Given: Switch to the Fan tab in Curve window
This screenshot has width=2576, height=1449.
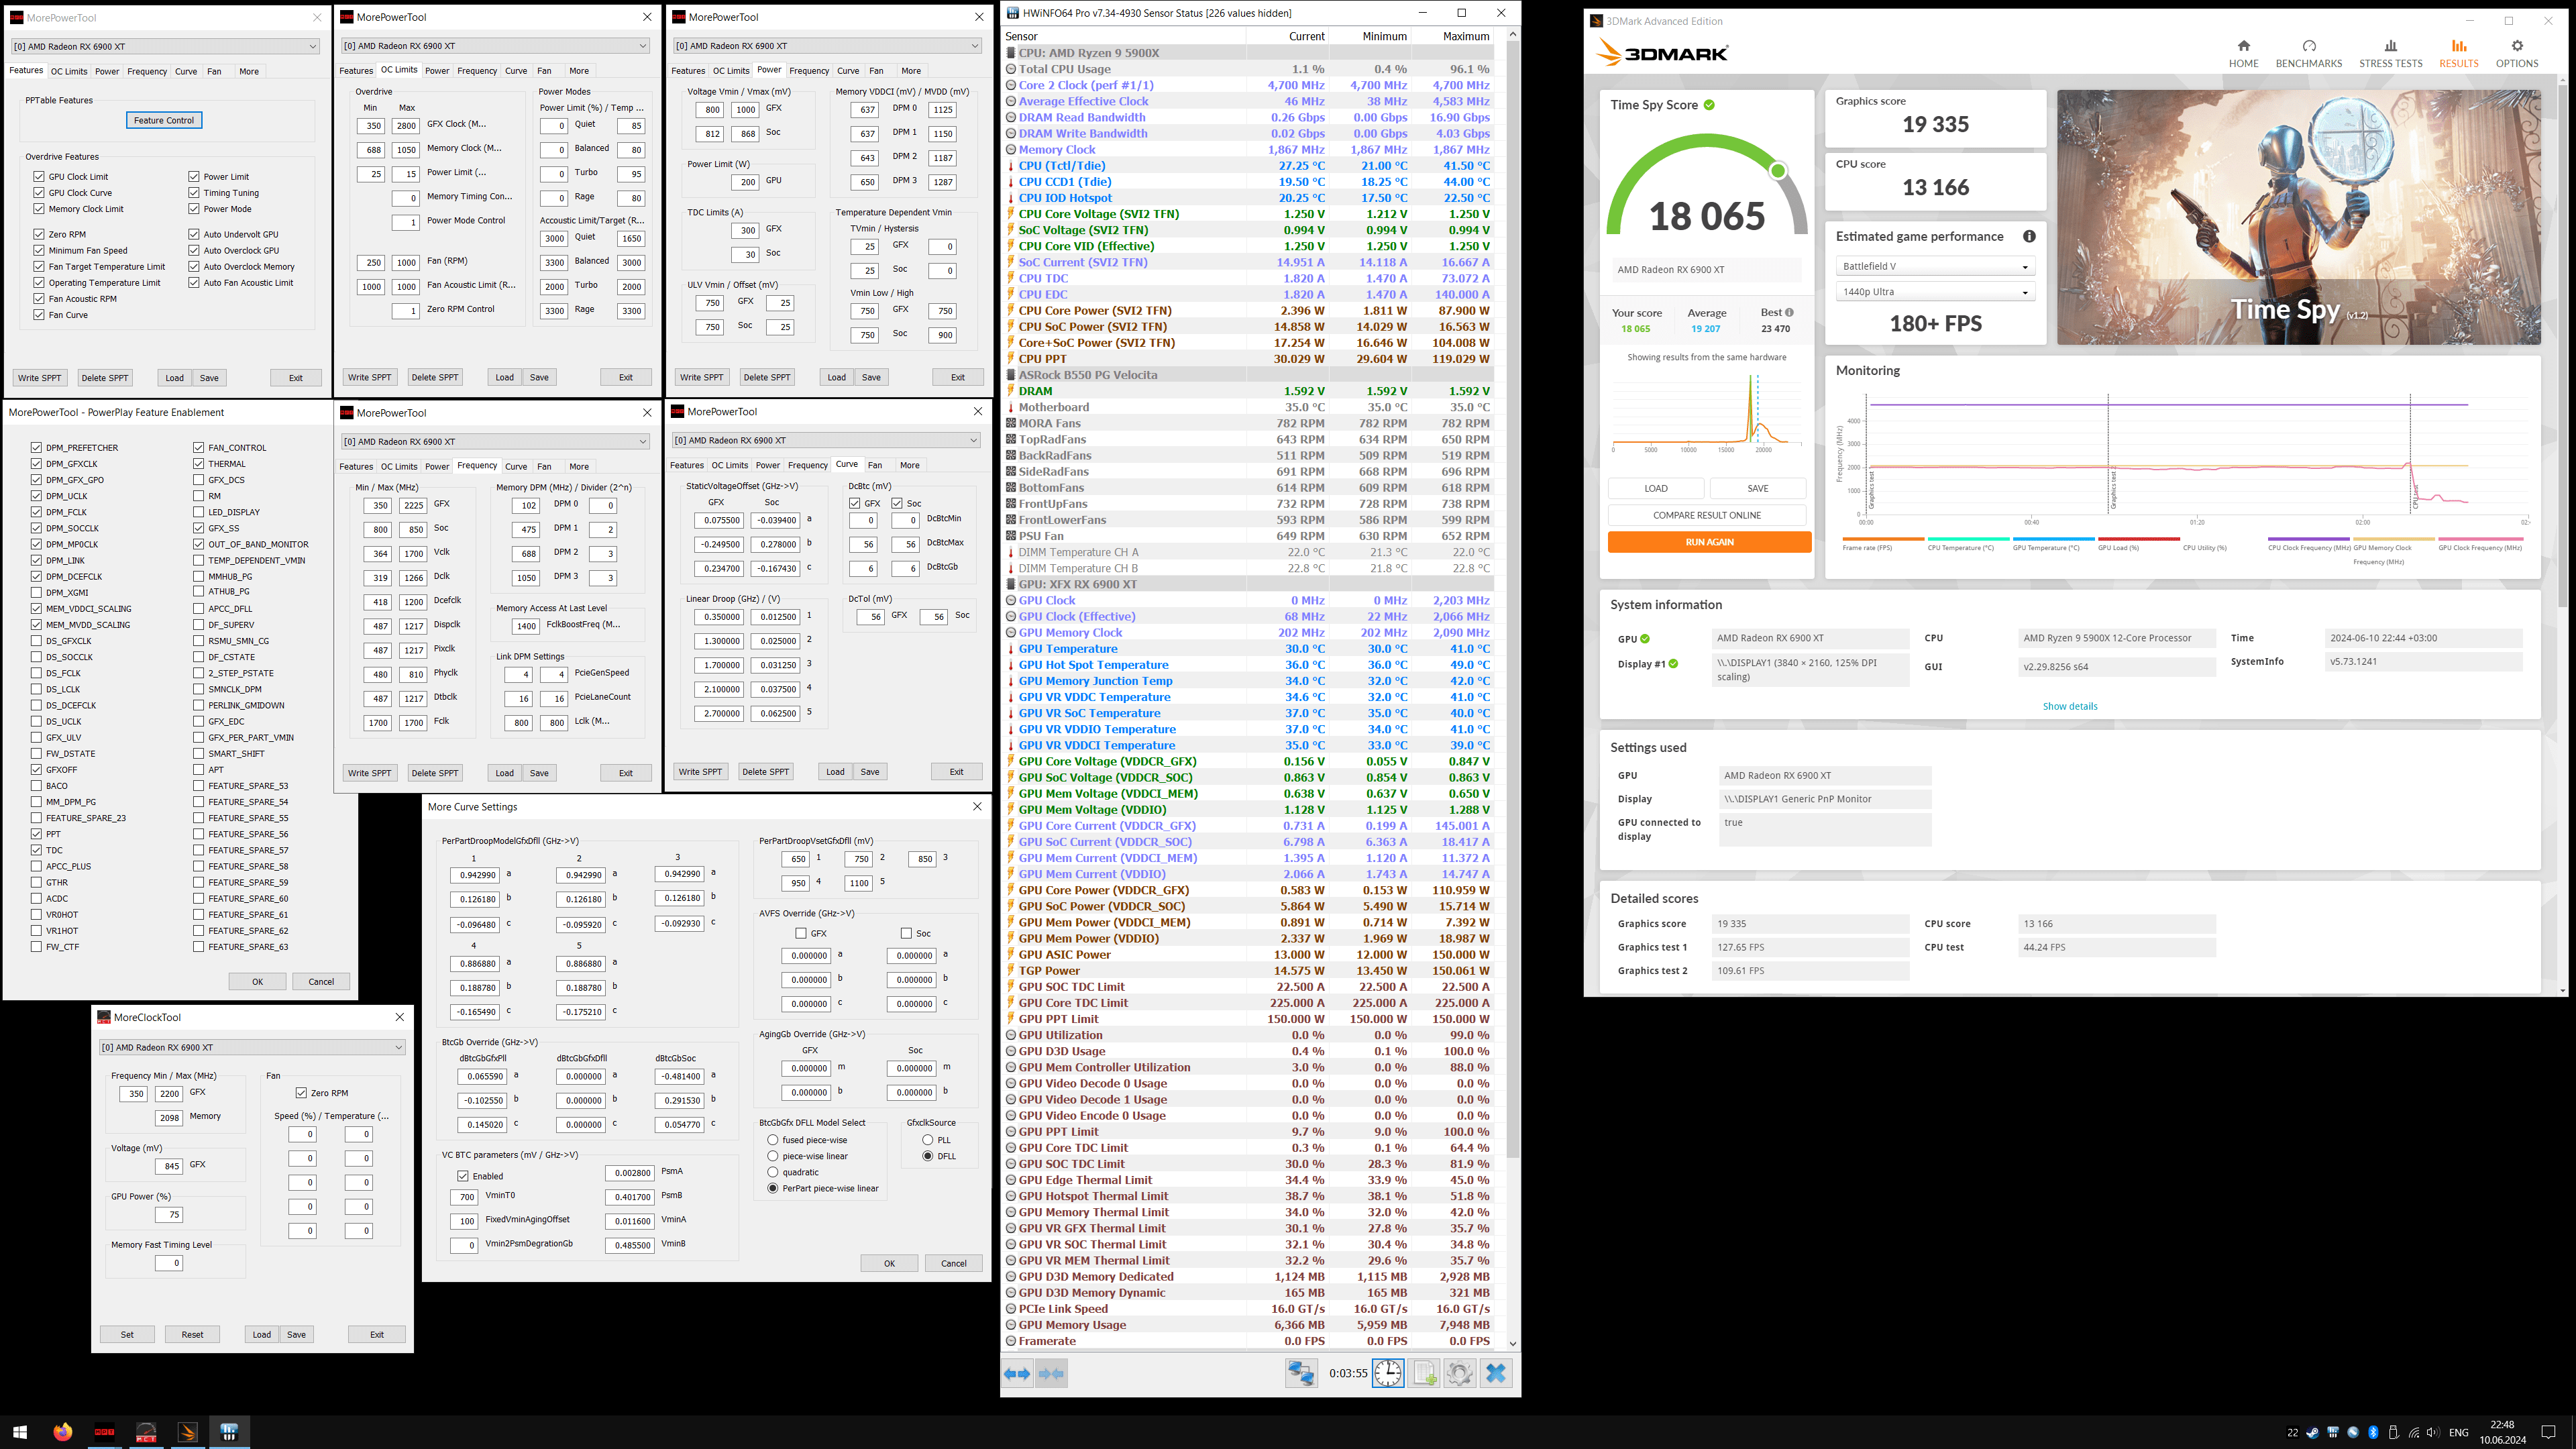Looking at the screenshot, I should click(x=875, y=465).
